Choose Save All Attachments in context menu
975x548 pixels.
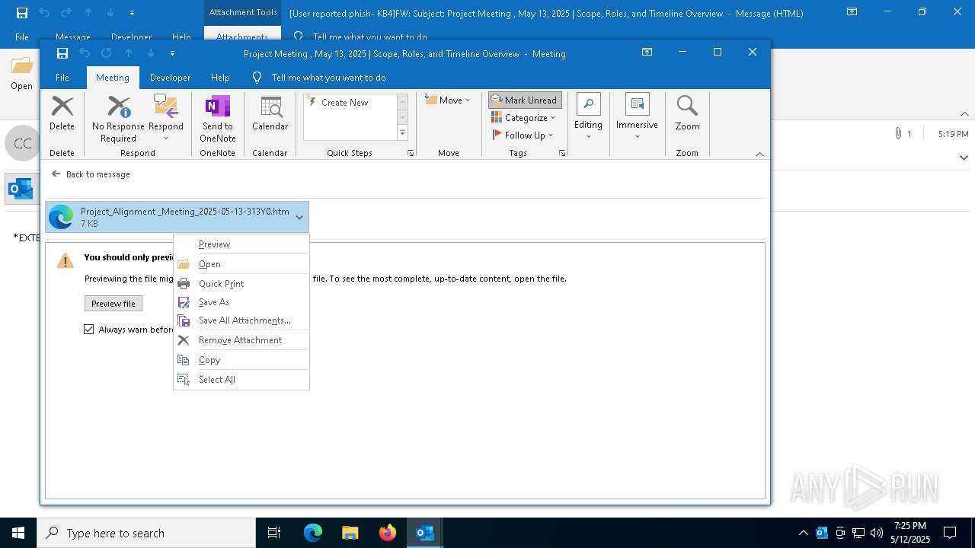tap(241, 320)
